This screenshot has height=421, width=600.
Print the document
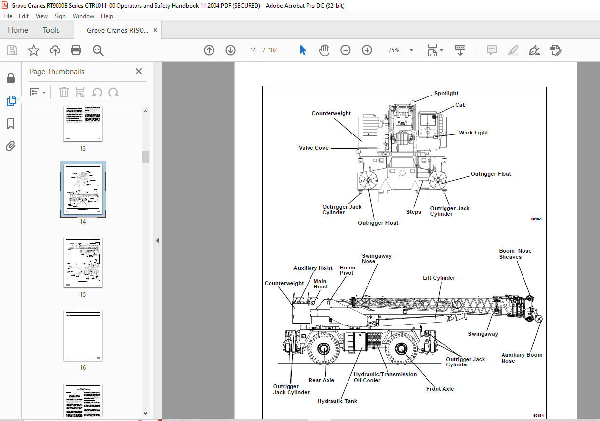(x=76, y=50)
